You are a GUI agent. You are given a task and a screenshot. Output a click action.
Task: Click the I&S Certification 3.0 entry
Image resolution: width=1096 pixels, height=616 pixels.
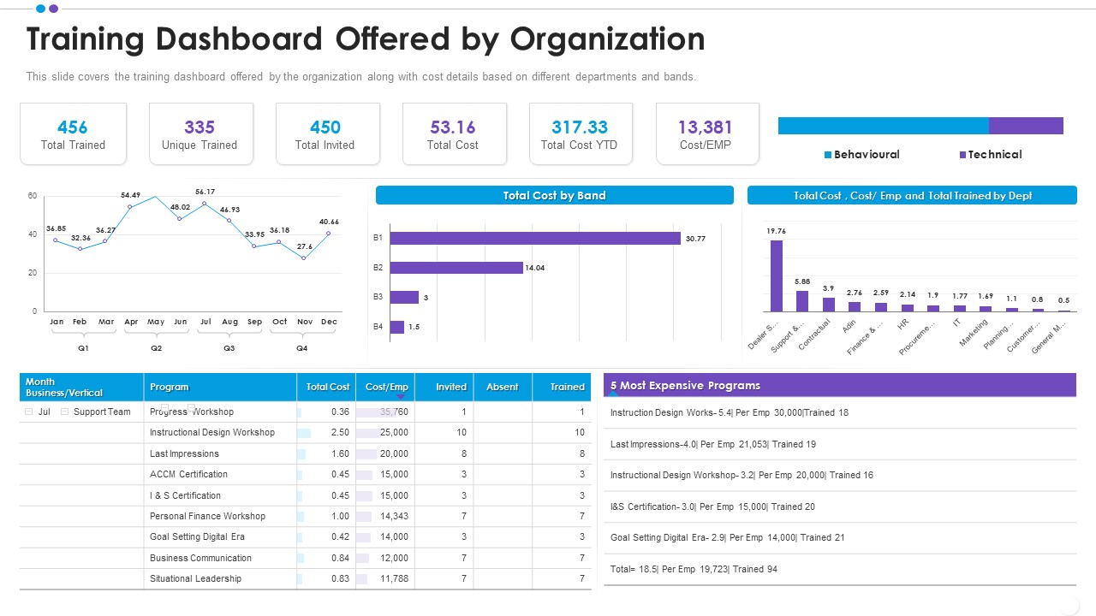pyautogui.click(x=712, y=506)
